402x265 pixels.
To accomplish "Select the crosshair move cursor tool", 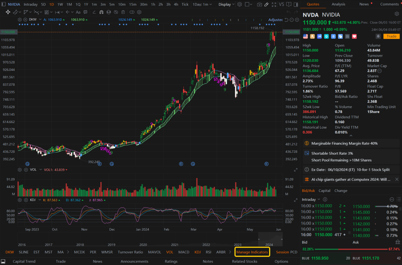I will (8, 12).
